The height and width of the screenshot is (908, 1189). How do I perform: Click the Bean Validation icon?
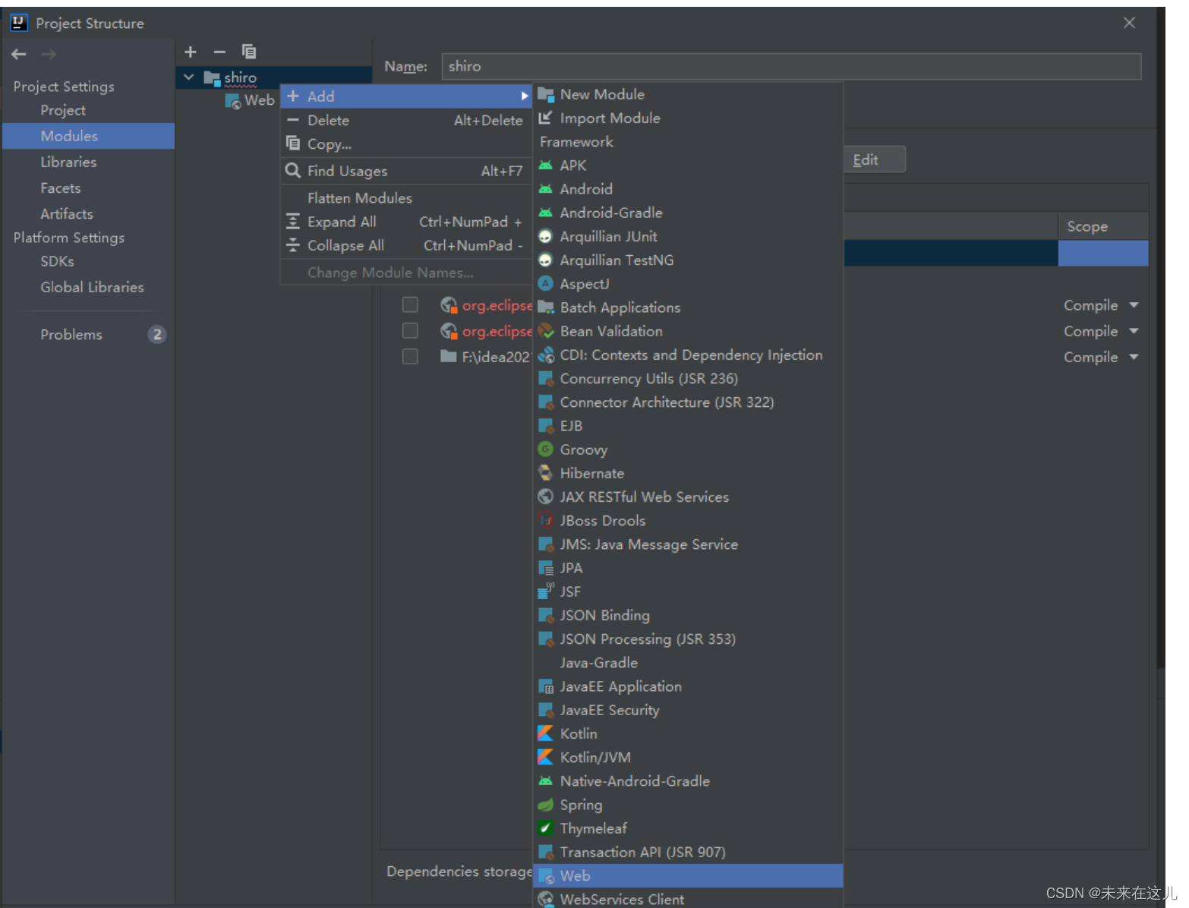pyautogui.click(x=545, y=331)
